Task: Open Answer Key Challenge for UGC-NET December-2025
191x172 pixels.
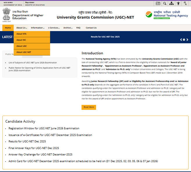Action: 40,155
